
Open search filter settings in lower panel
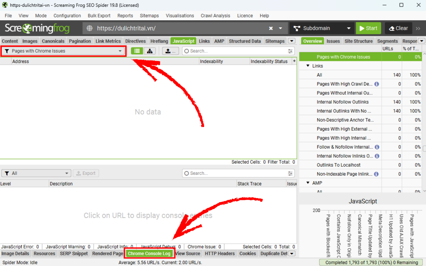[291, 173]
